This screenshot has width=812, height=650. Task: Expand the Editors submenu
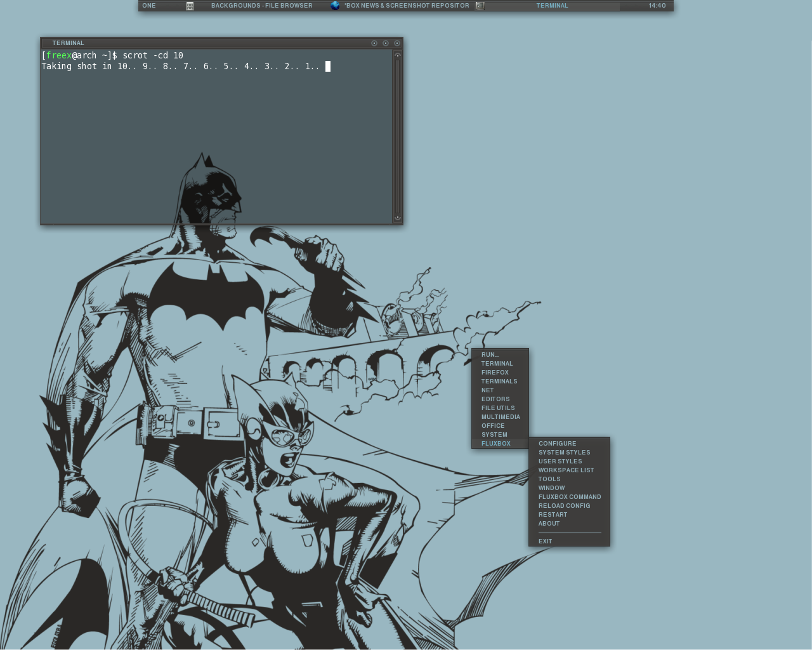coord(500,399)
